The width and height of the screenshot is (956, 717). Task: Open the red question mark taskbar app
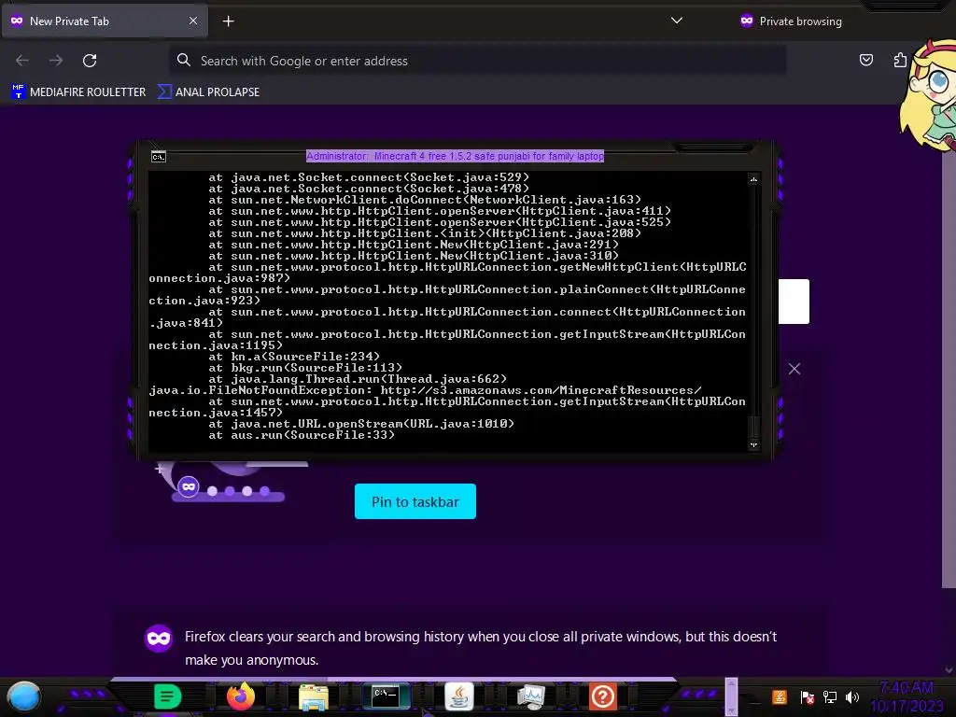[x=603, y=696]
